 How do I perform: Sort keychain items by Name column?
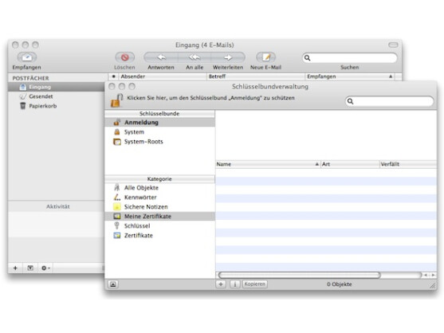[x=268, y=164]
